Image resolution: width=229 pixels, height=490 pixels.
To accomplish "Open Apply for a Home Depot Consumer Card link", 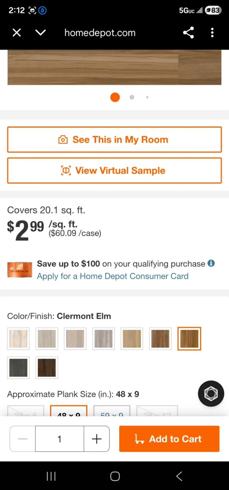I will click(112, 276).
